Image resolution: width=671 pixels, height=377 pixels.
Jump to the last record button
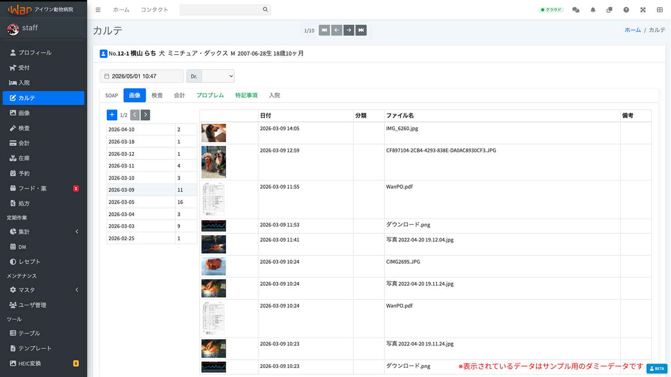pyautogui.click(x=361, y=30)
